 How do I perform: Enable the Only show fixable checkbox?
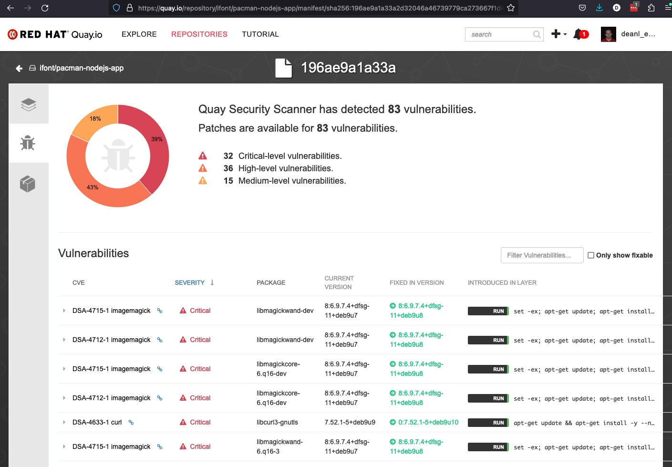pyautogui.click(x=591, y=255)
